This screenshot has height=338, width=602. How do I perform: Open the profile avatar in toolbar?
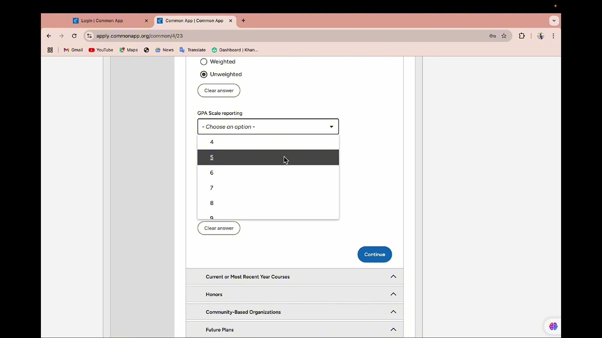coord(540,36)
